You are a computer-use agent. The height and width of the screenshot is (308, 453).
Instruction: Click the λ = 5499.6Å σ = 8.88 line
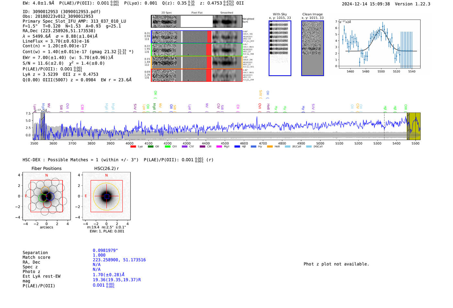pyautogui.click(x=60, y=36)
